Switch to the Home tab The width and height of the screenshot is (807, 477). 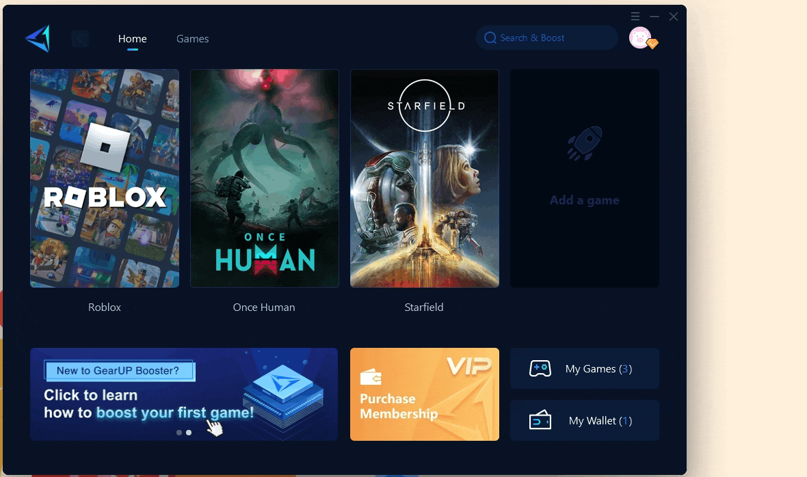(132, 38)
